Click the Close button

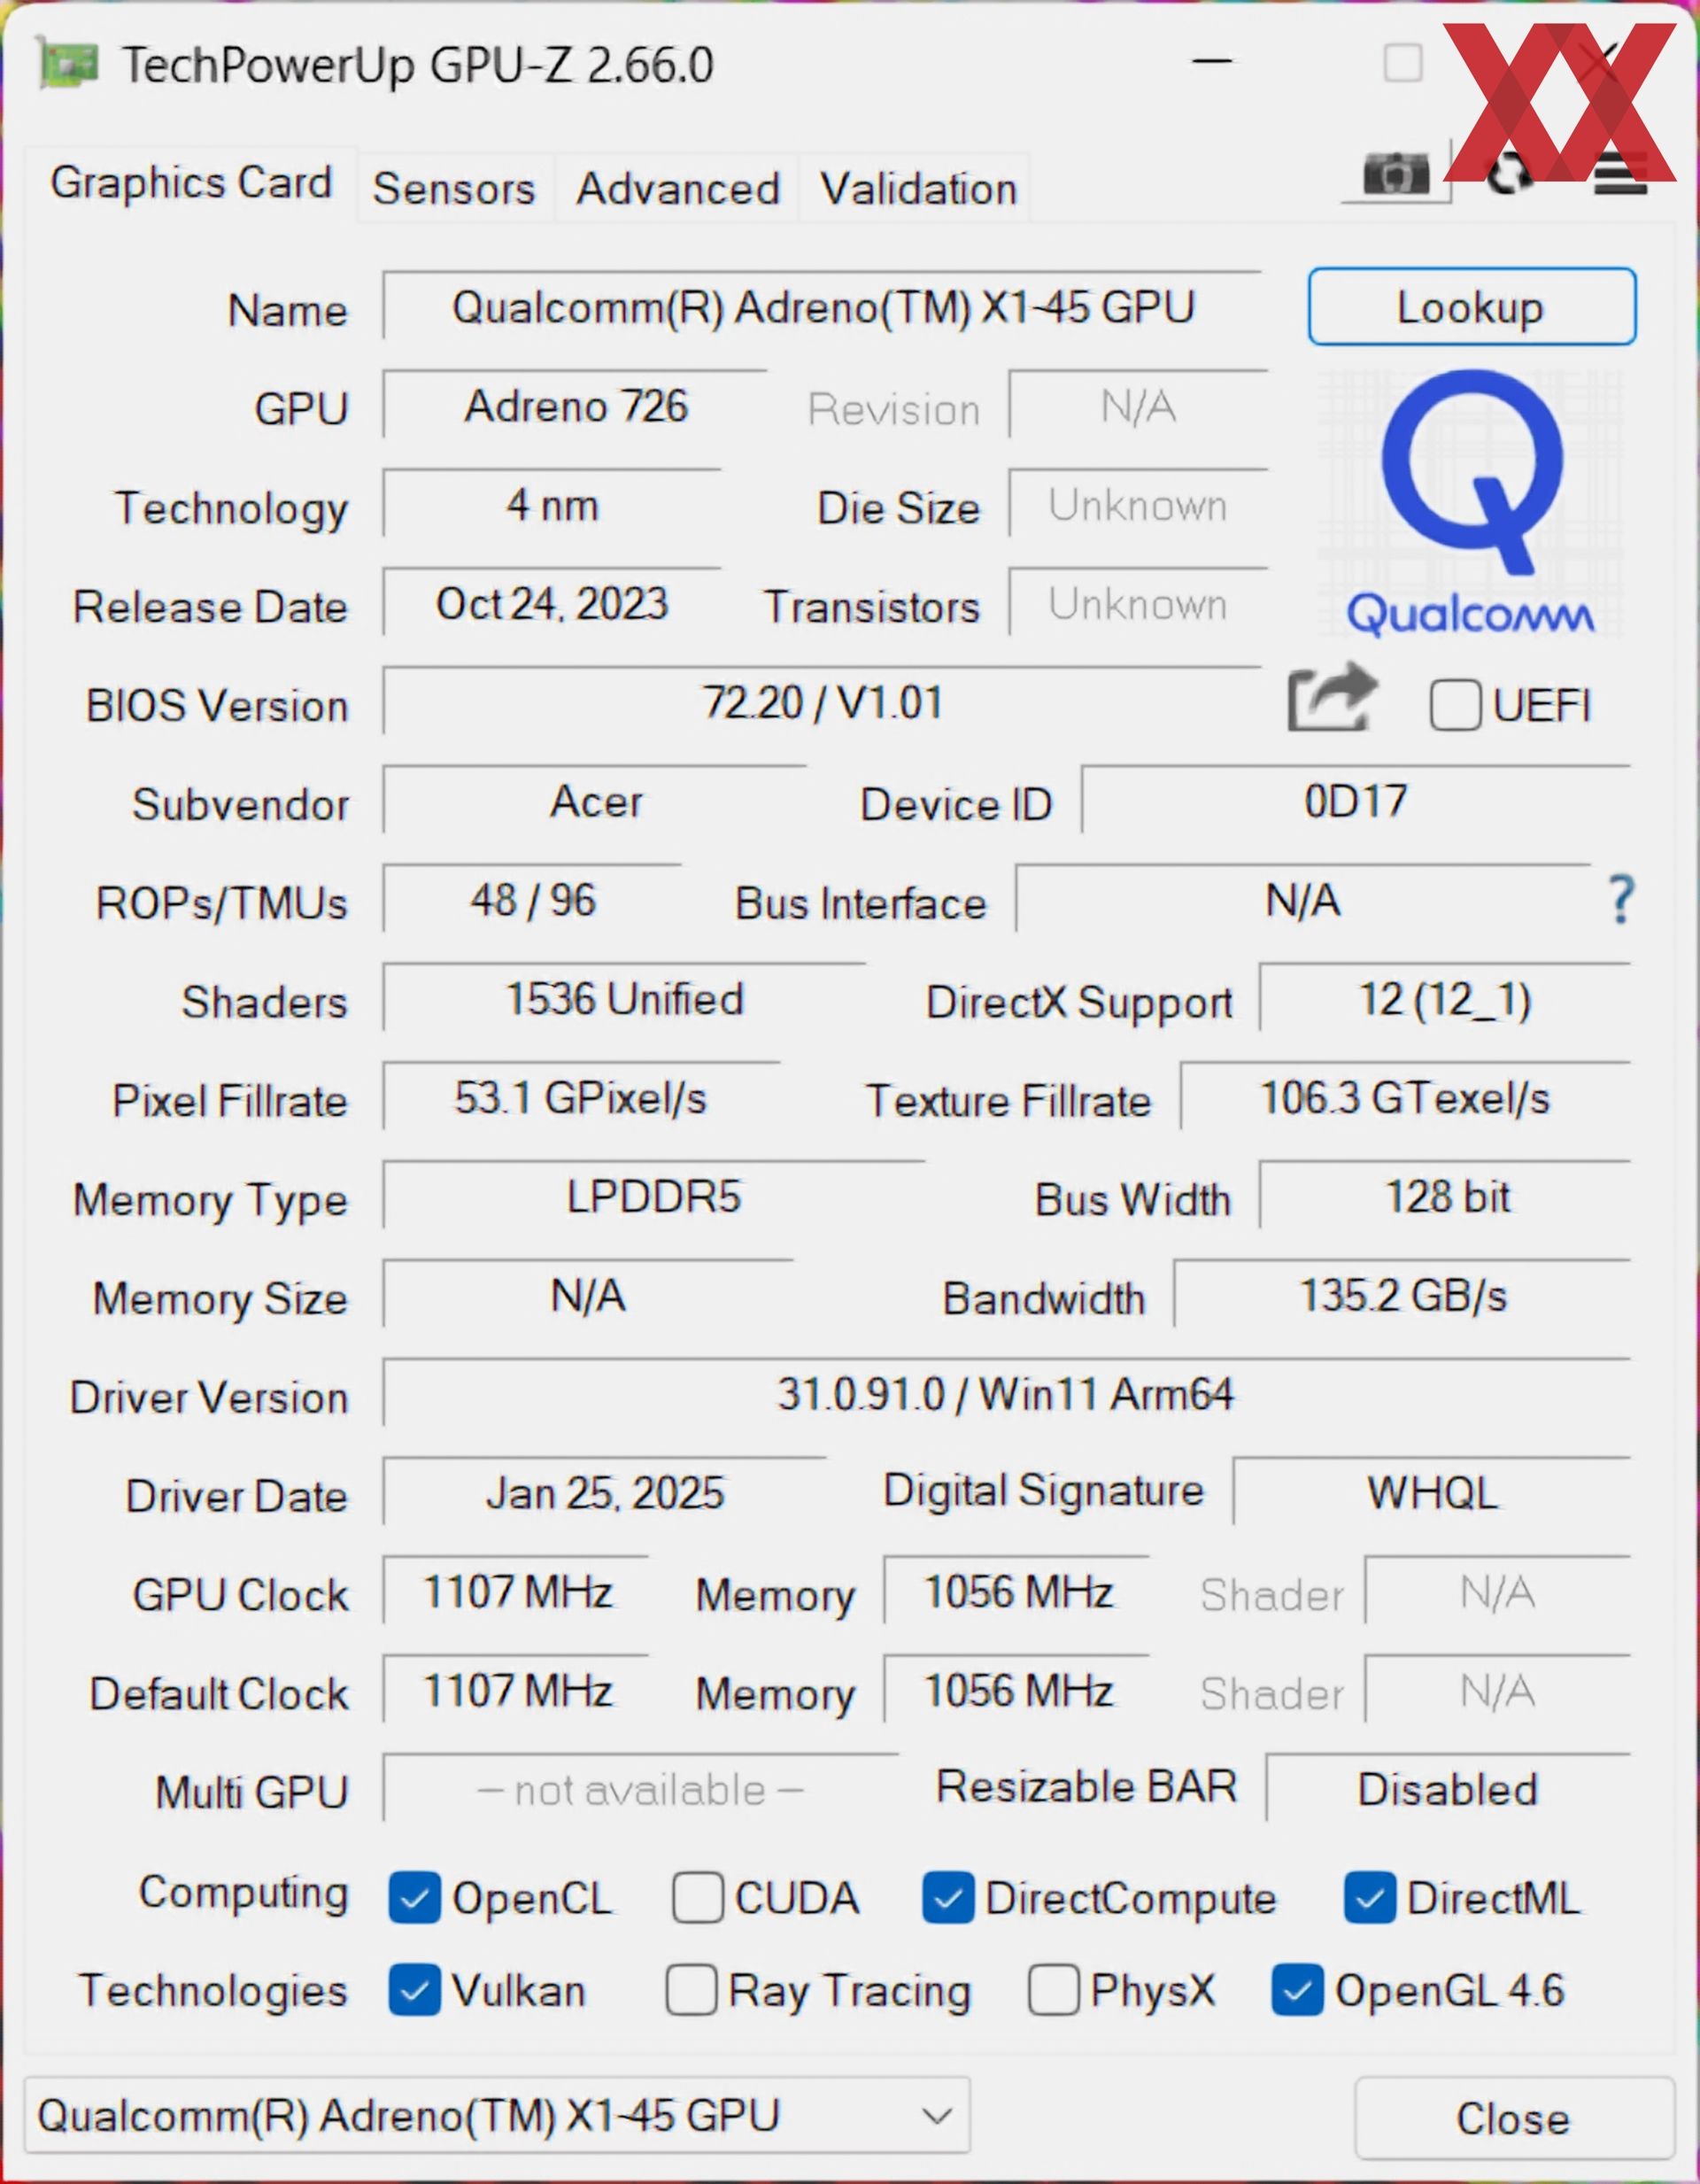(1513, 2118)
